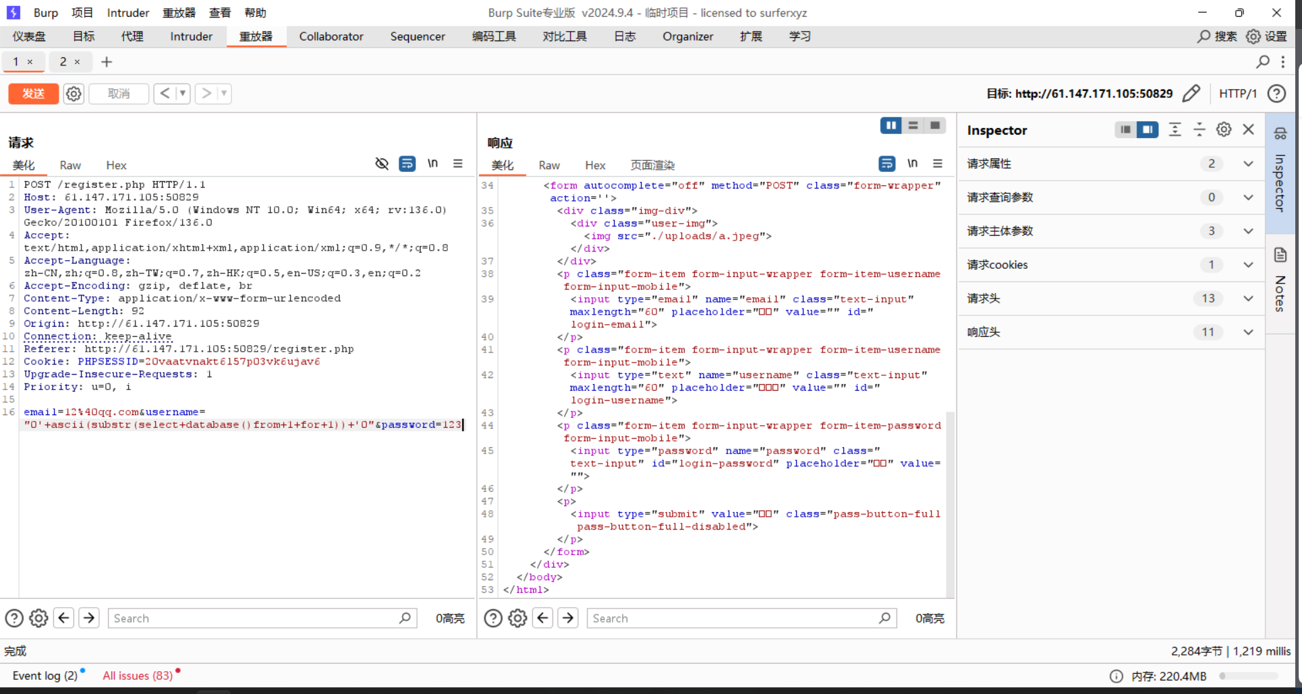This screenshot has width=1302, height=694.
Task: Click the tab search magnifier icon
Action: 1263,62
